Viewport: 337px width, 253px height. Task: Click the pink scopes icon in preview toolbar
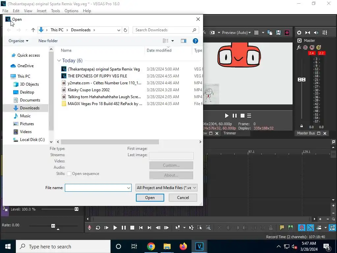click(287, 33)
